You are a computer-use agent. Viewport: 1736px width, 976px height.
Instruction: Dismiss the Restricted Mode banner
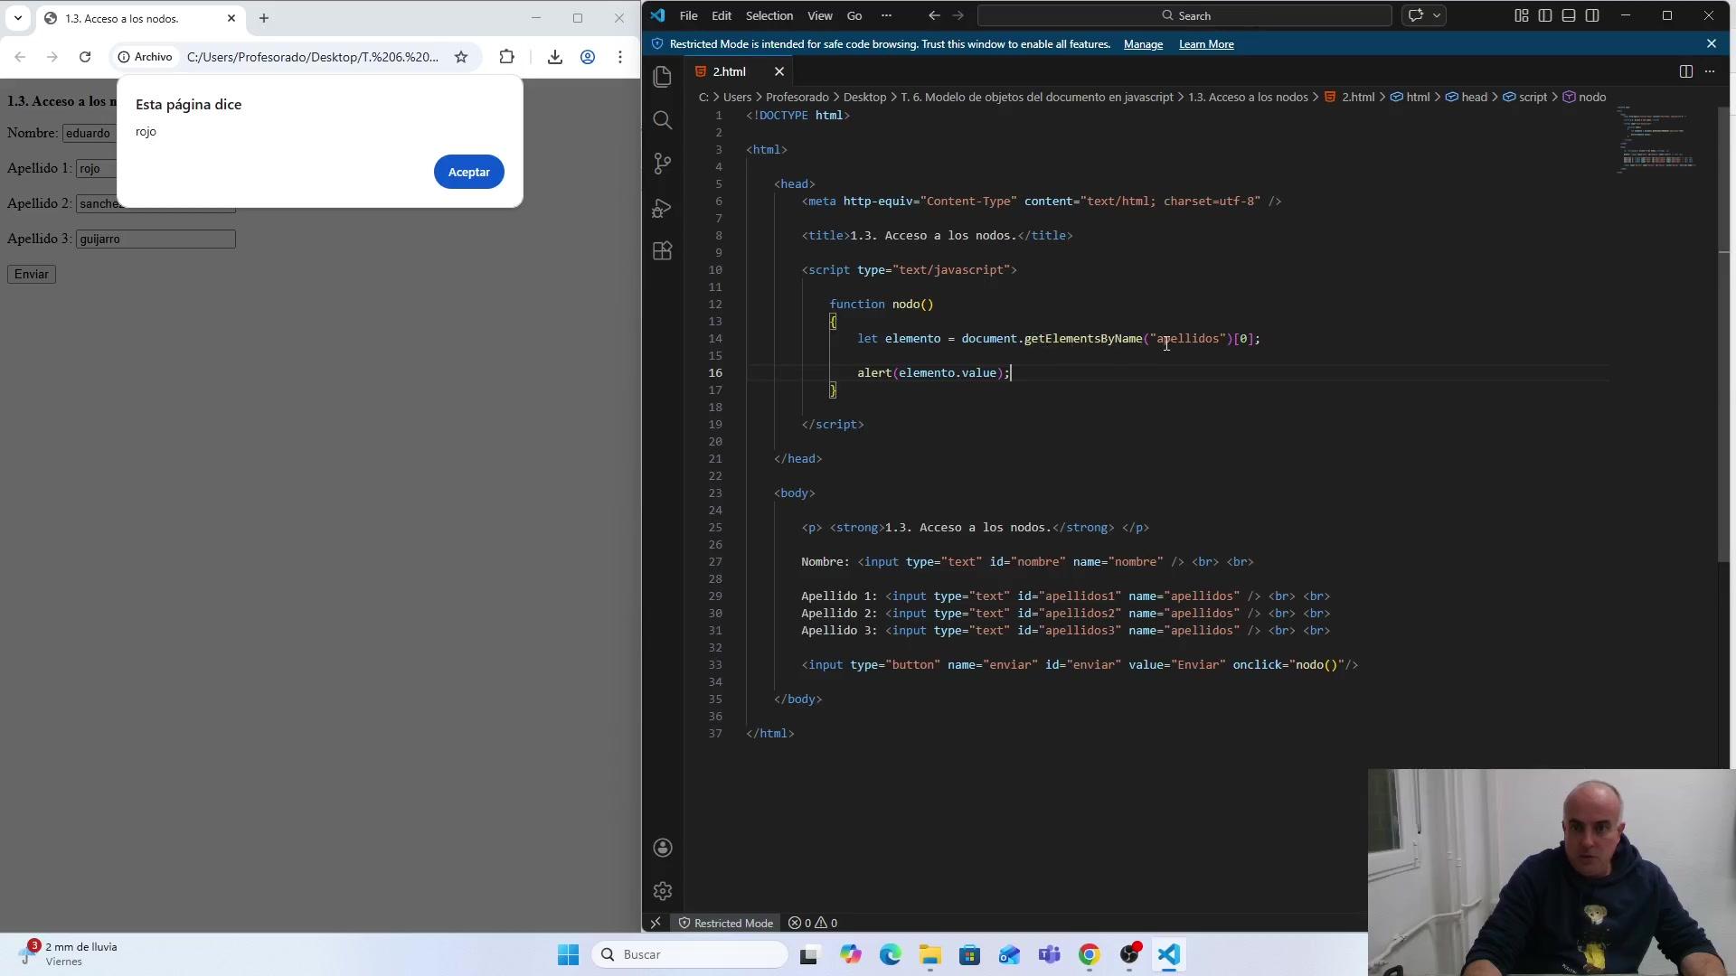[1711, 43]
